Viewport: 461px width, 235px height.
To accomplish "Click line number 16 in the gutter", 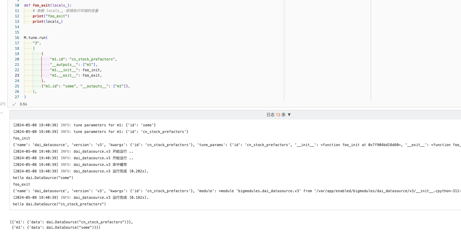I will coord(17,38).
